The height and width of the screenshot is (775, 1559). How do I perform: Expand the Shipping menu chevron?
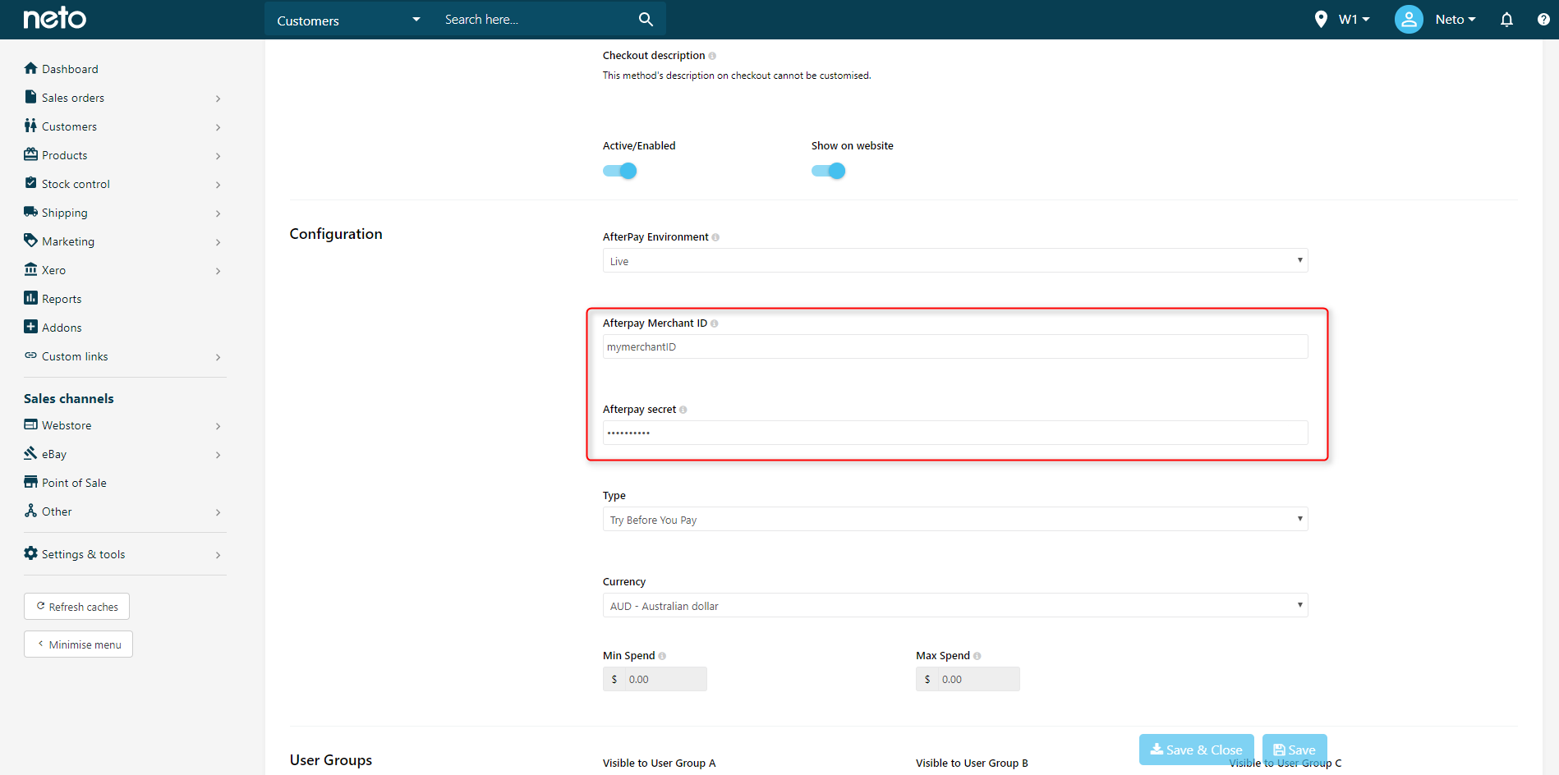click(218, 213)
